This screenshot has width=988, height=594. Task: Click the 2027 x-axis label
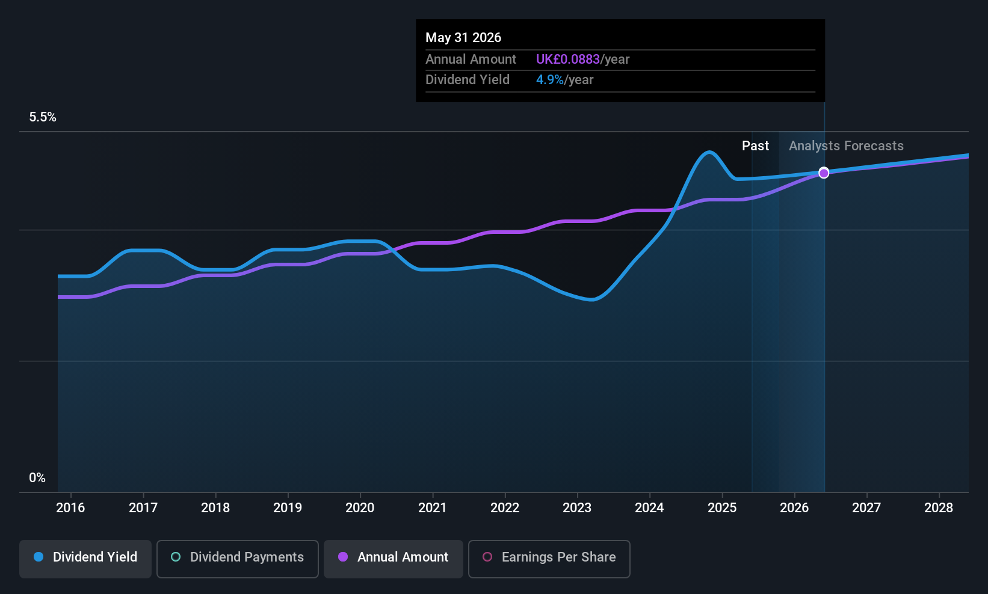pyautogui.click(x=866, y=507)
